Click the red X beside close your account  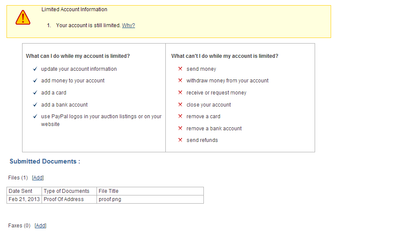[x=180, y=105]
